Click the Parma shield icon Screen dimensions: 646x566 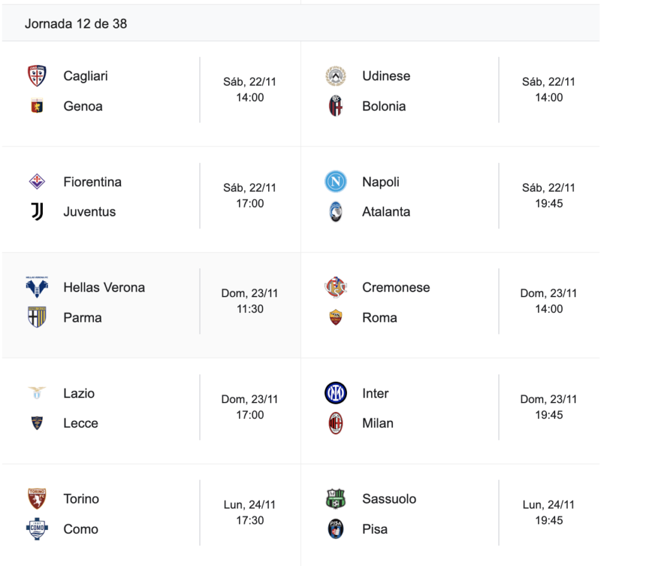[x=37, y=317]
